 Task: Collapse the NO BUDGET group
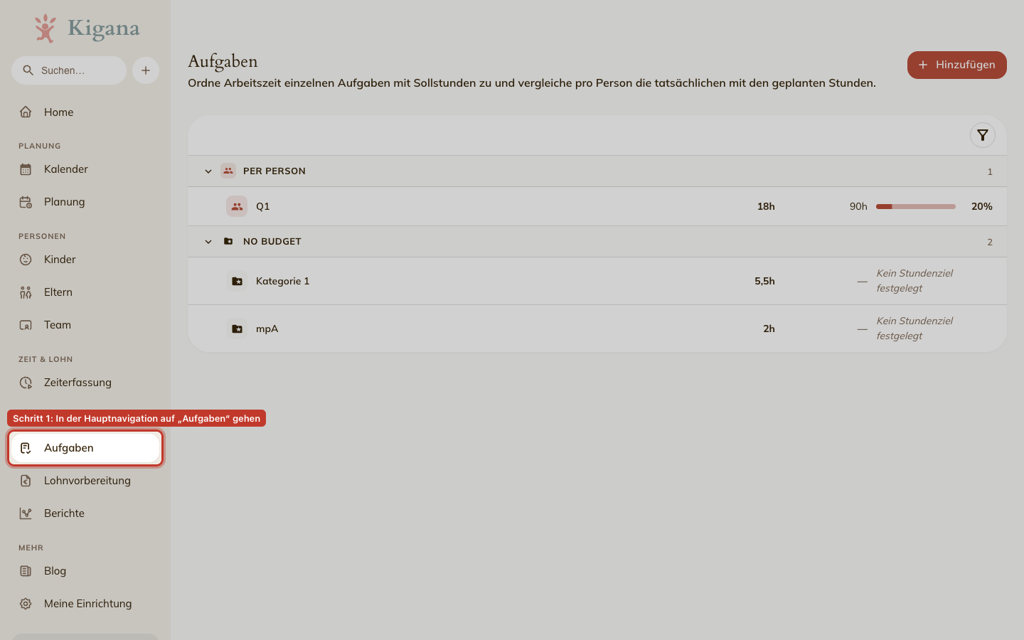(208, 242)
